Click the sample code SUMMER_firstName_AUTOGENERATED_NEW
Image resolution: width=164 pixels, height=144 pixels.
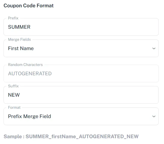[x=82, y=136]
